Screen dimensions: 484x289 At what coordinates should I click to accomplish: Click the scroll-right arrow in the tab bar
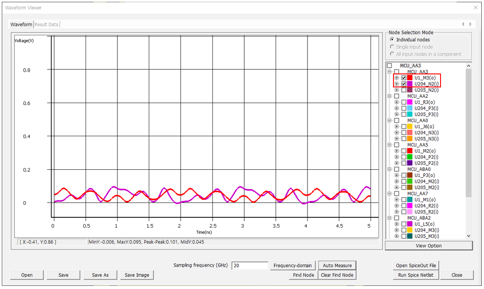click(470, 24)
